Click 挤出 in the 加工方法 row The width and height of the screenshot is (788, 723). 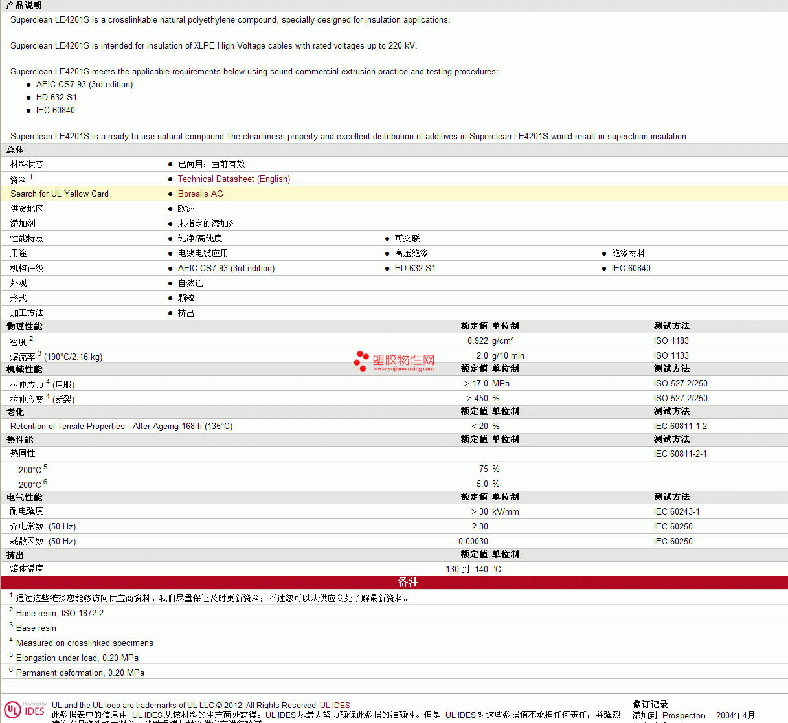point(186,313)
